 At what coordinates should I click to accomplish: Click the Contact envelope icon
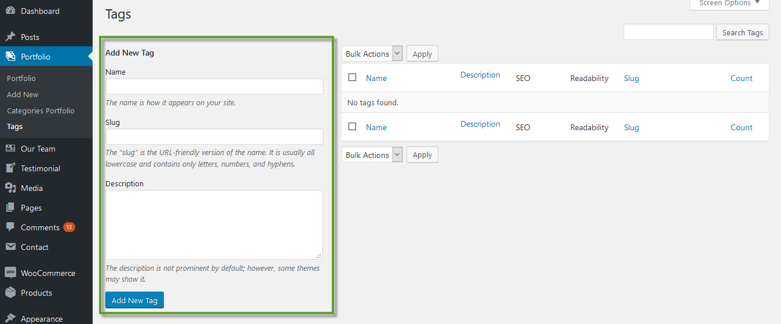(x=10, y=247)
